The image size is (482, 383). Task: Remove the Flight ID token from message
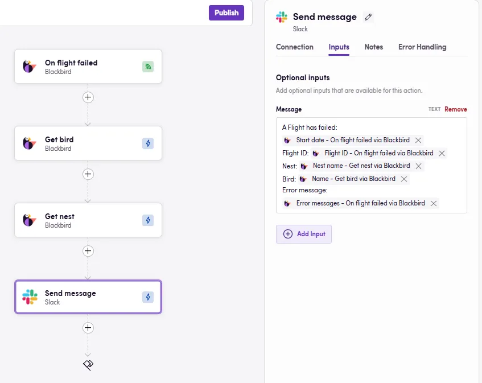pyautogui.click(x=442, y=153)
